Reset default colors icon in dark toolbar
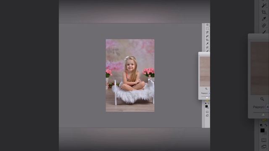269x151 pixels. (x=261, y=125)
